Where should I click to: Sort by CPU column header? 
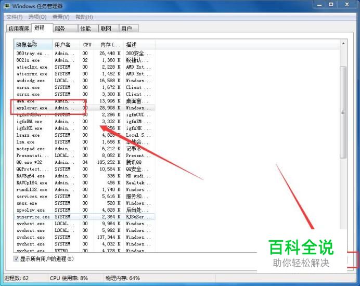point(86,45)
